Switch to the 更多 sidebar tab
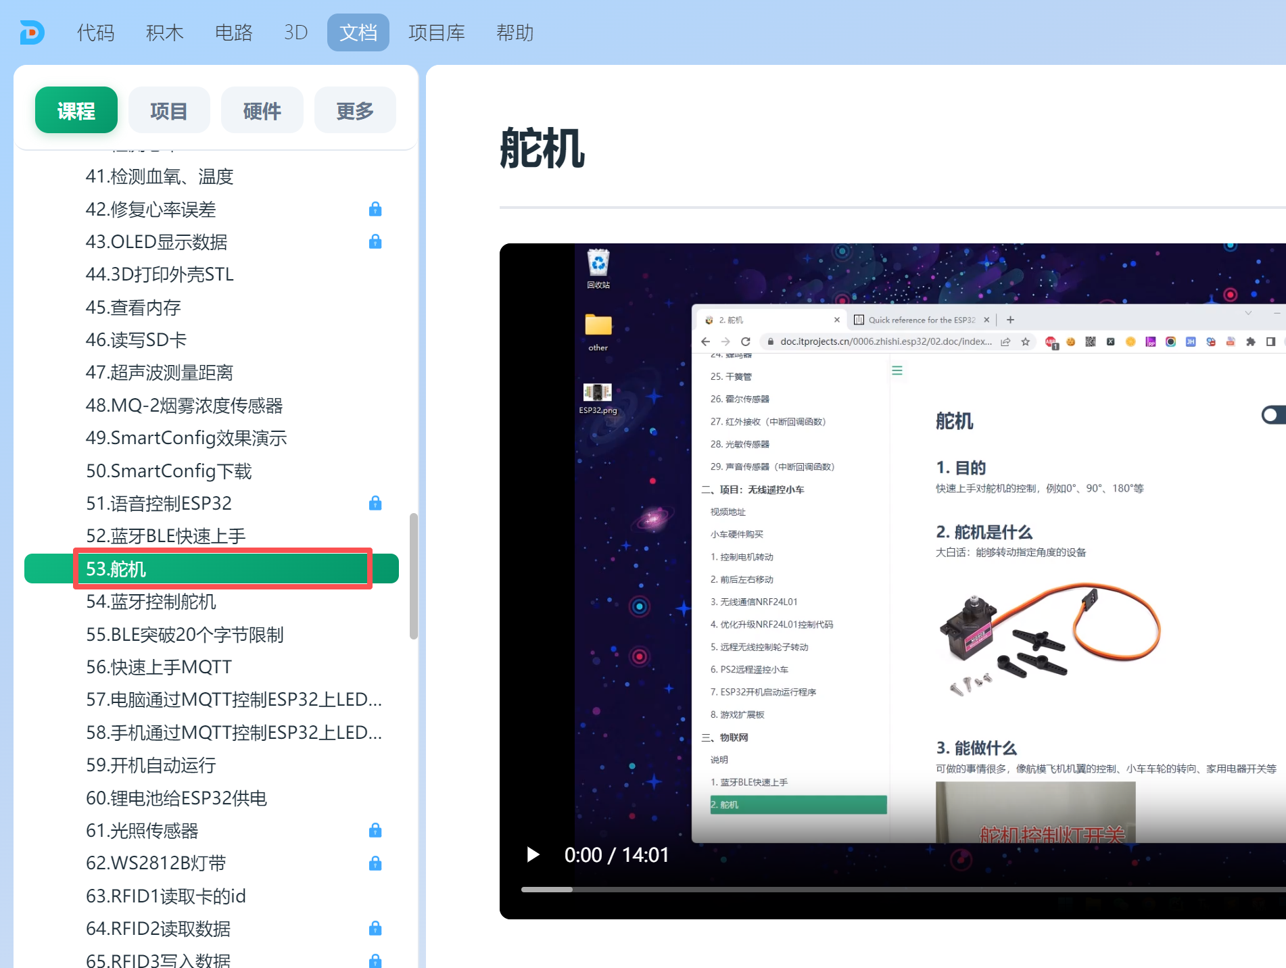 pyautogui.click(x=355, y=110)
